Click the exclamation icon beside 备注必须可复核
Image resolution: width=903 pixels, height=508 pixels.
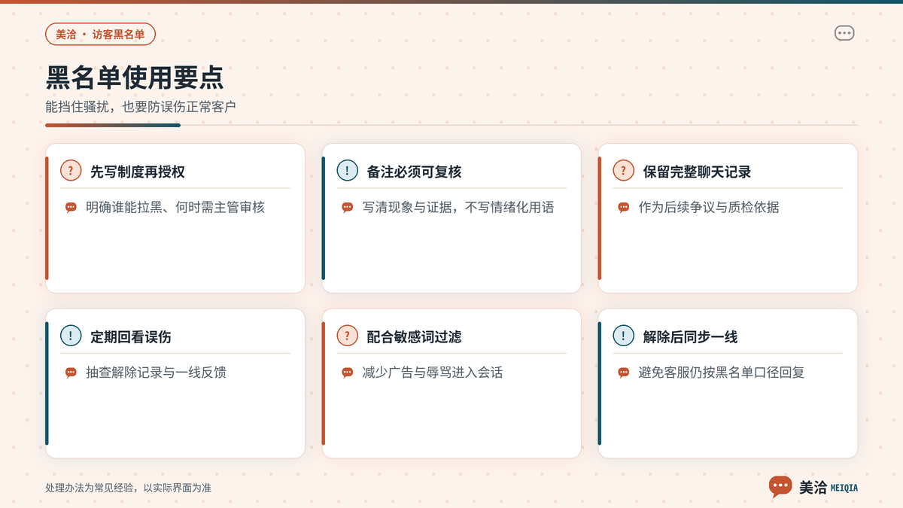347,171
